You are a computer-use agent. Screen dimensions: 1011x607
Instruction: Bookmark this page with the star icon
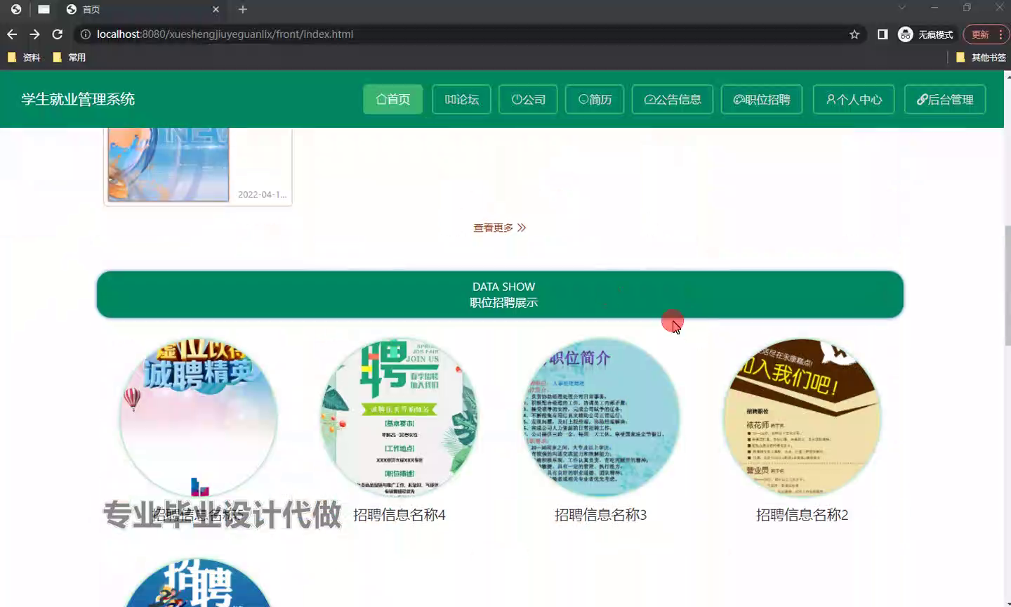854,34
